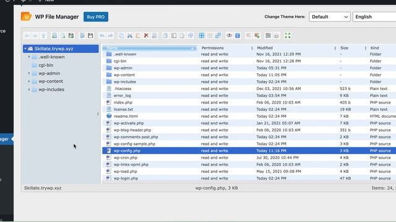Invert the current file selection

pos(218,36)
